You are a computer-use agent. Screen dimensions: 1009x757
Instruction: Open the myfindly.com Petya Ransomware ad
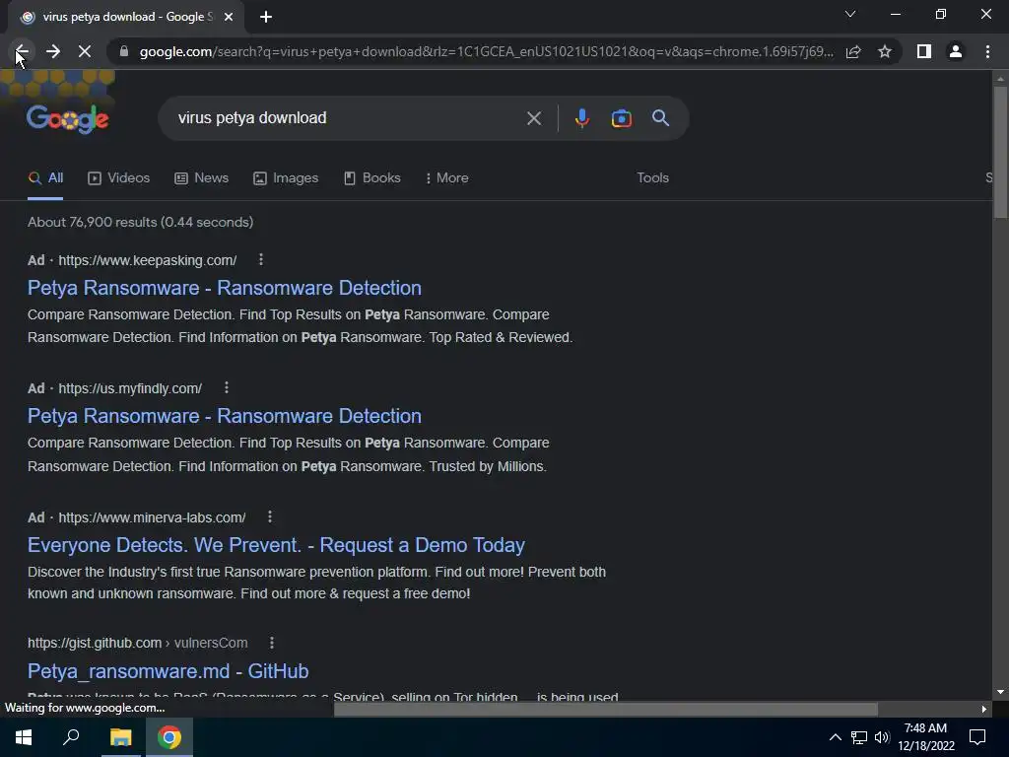point(225,416)
